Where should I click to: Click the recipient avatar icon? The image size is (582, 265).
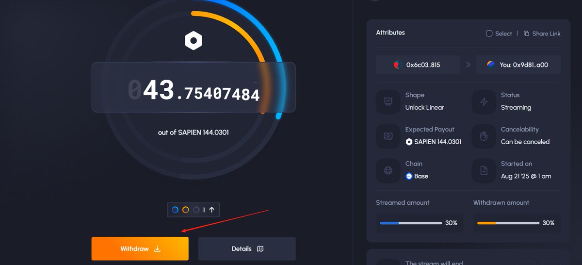(491, 65)
